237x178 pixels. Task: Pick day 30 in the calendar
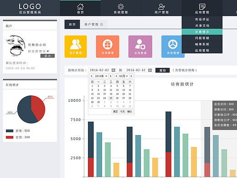(x=98, y=102)
